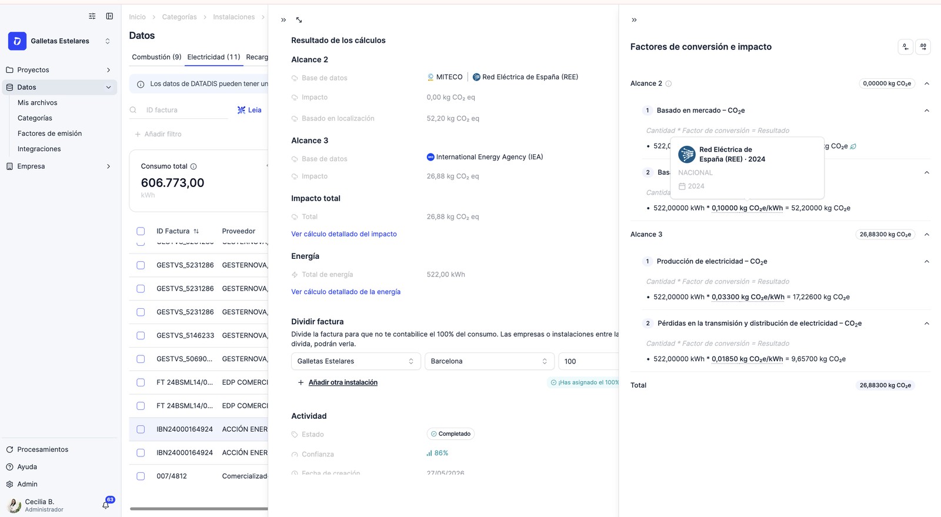Collapse the Datos sidebar section

pos(108,87)
